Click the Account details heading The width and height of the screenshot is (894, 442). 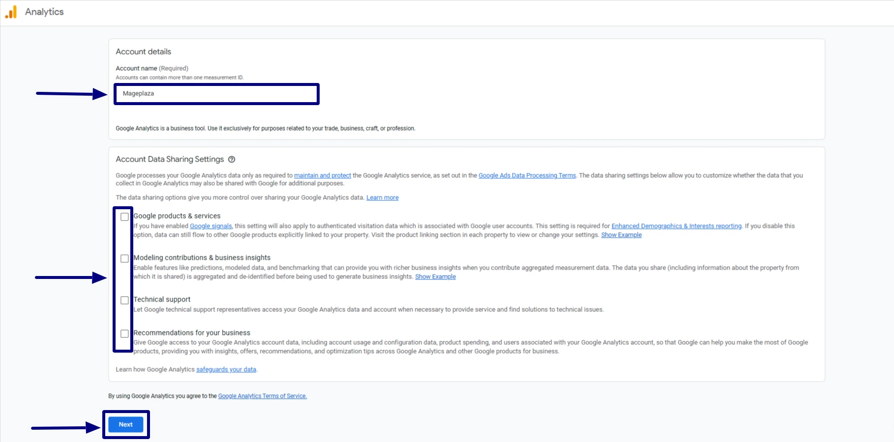[x=144, y=52]
